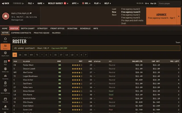Switch to the Schedule tab

(x=85, y=28)
